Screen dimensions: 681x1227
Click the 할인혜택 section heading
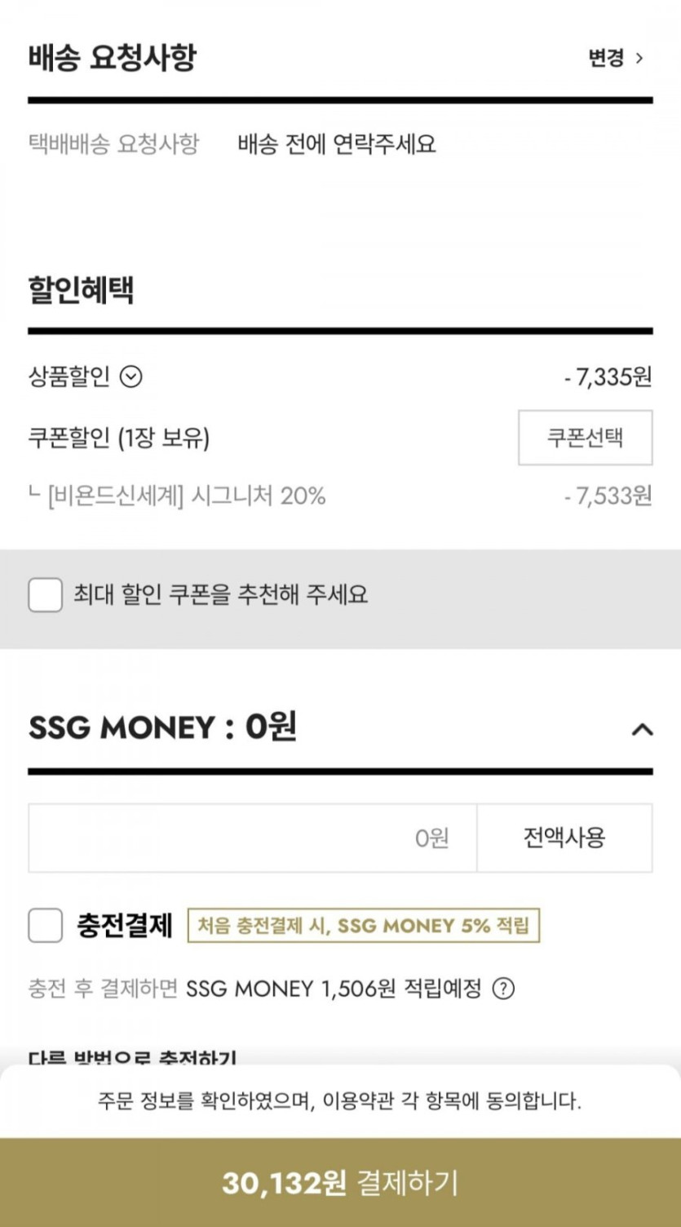(82, 290)
